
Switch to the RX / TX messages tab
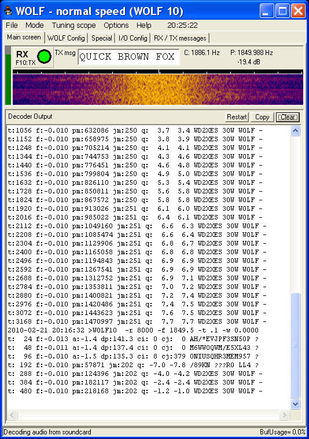[x=180, y=38]
